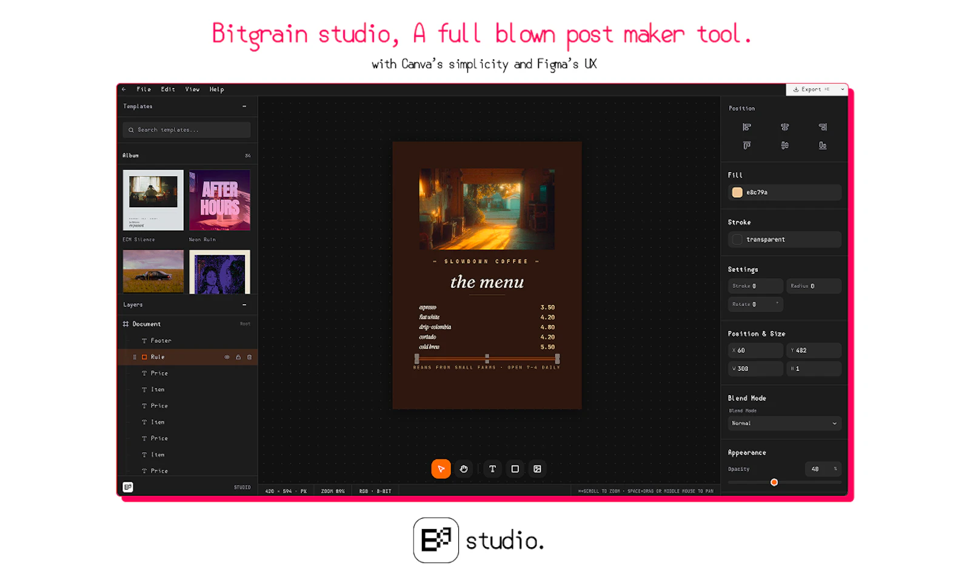
Task: Align selection to bottom edge
Action: [x=823, y=145]
